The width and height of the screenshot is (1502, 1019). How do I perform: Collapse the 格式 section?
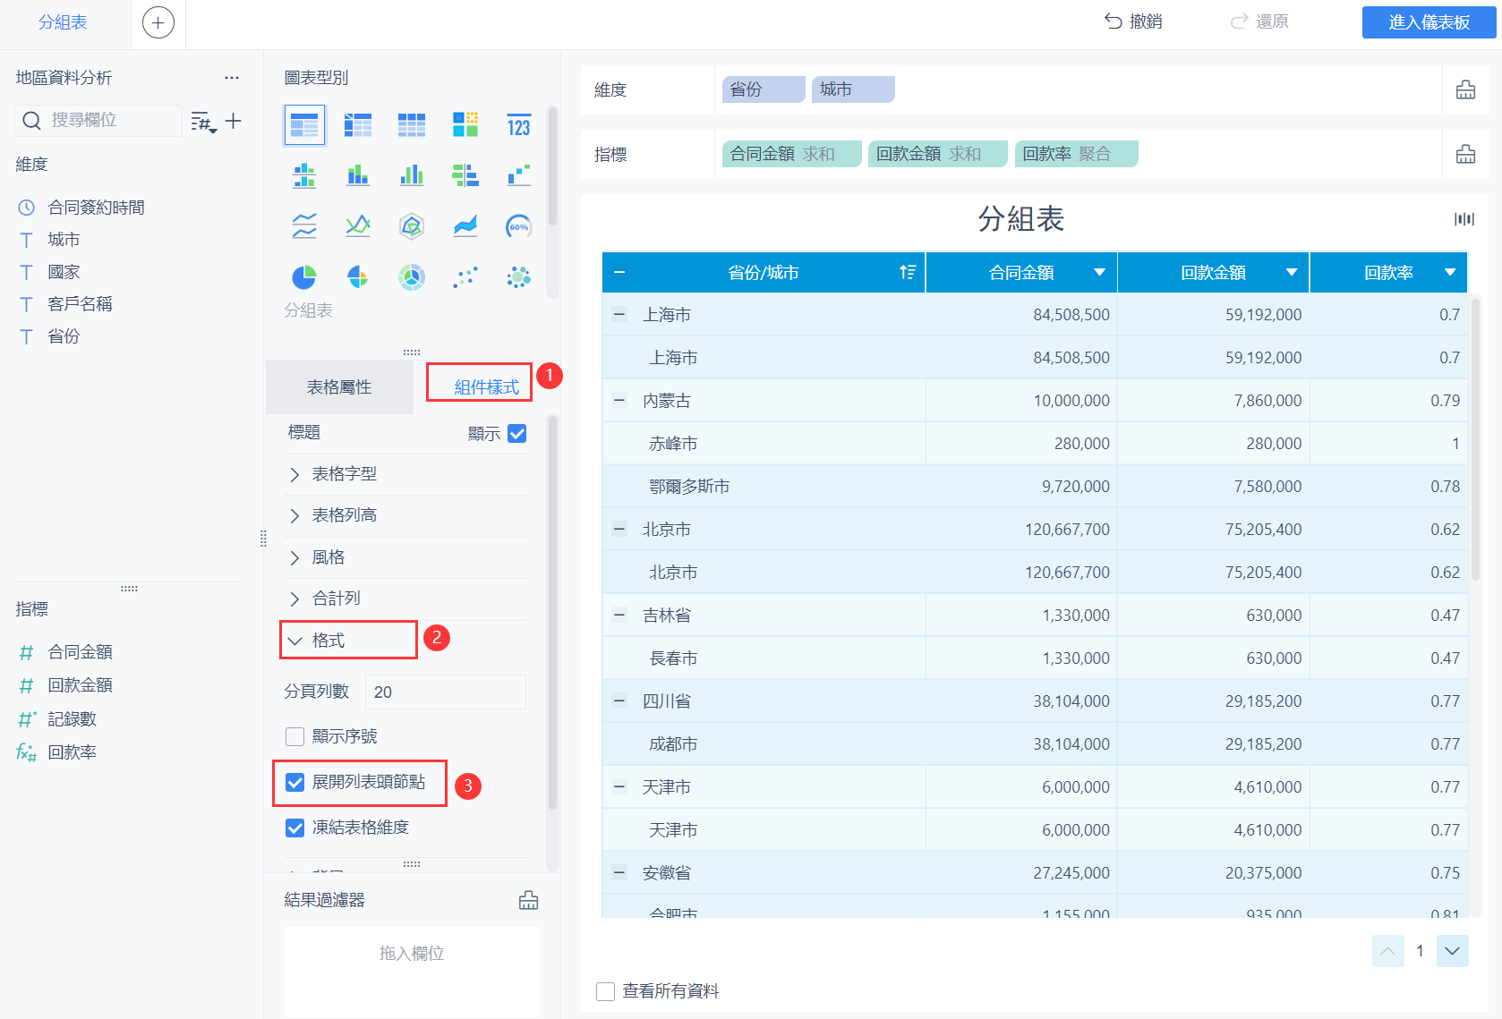[x=294, y=641]
